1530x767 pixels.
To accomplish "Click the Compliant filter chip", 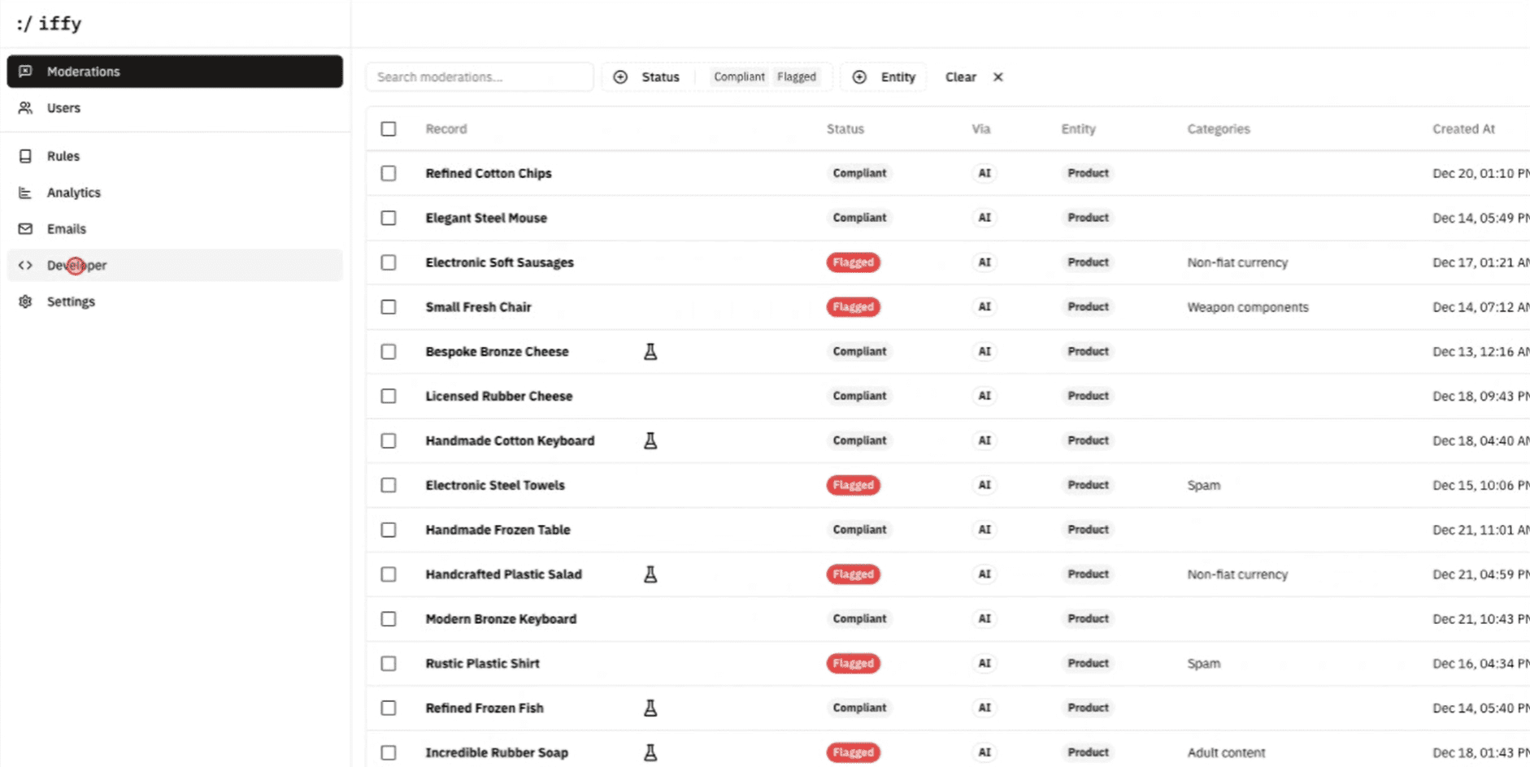I will coord(739,77).
